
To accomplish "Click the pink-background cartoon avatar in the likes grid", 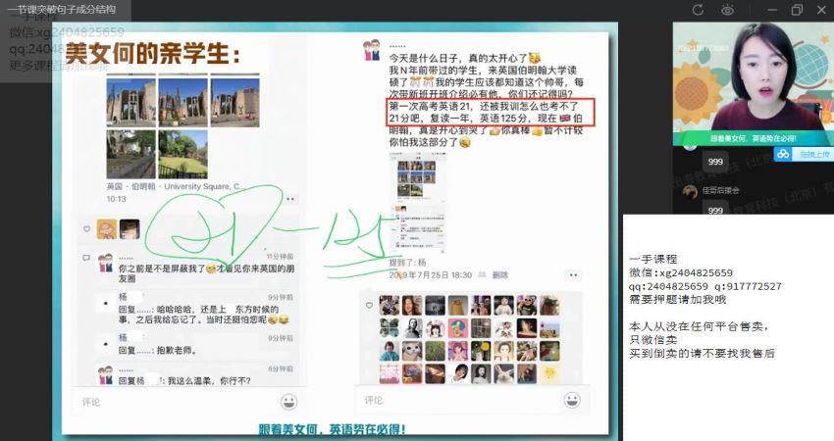I will [x=457, y=328].
